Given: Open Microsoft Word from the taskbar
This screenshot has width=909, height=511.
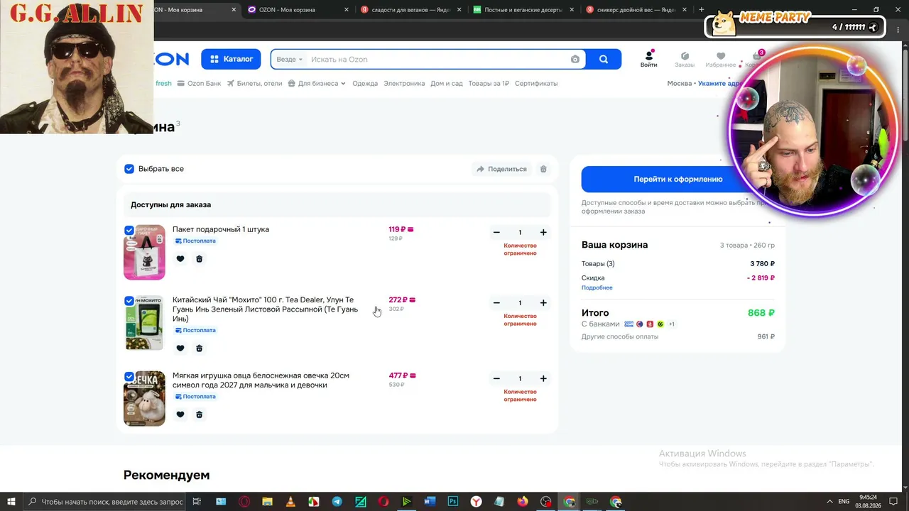Looking at the screenshot, I should coord(429,502).
